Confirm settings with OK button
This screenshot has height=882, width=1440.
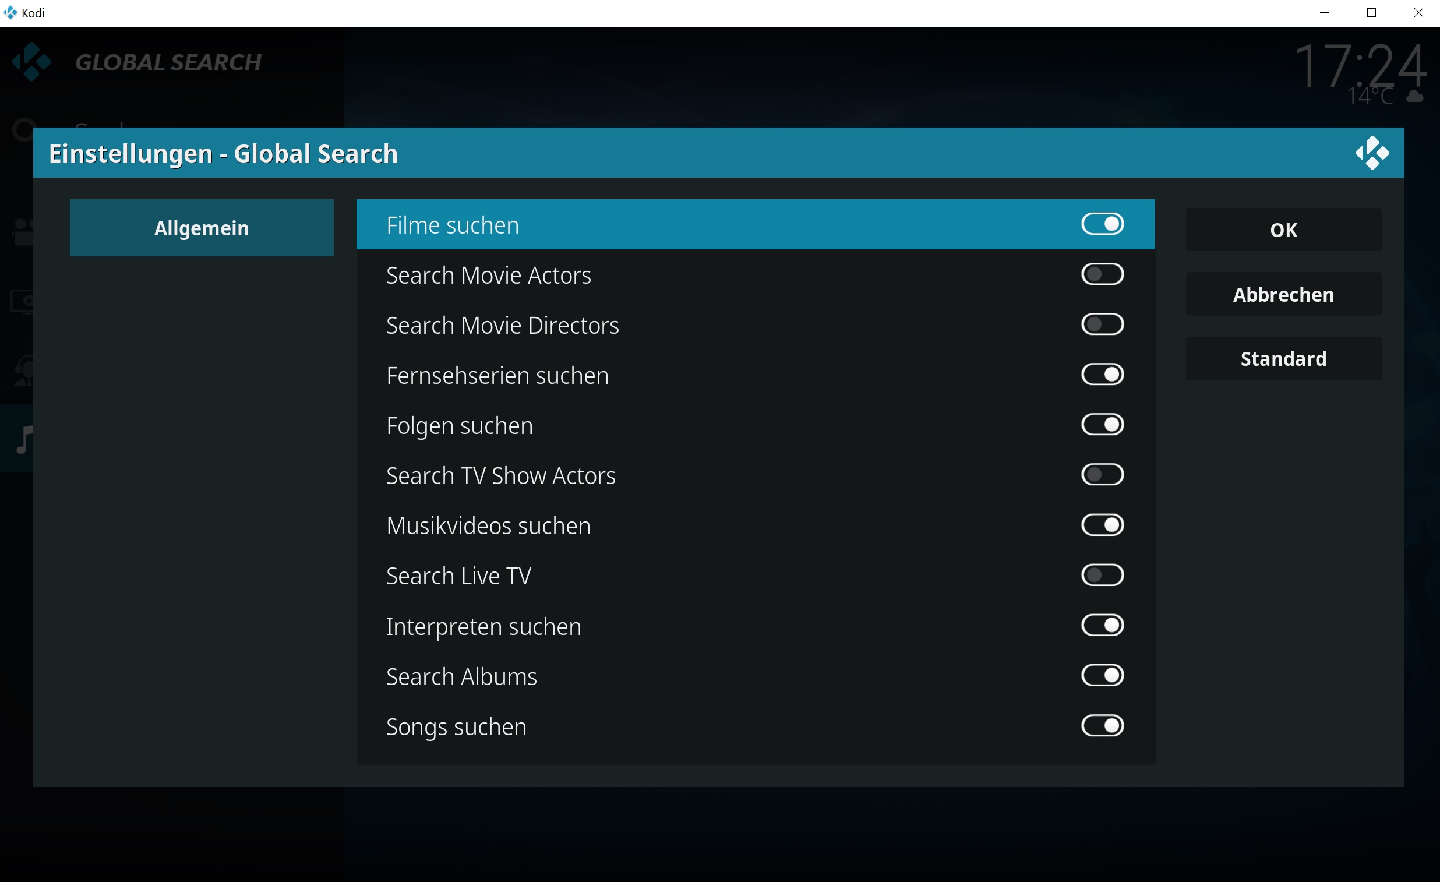[1283, 230]
